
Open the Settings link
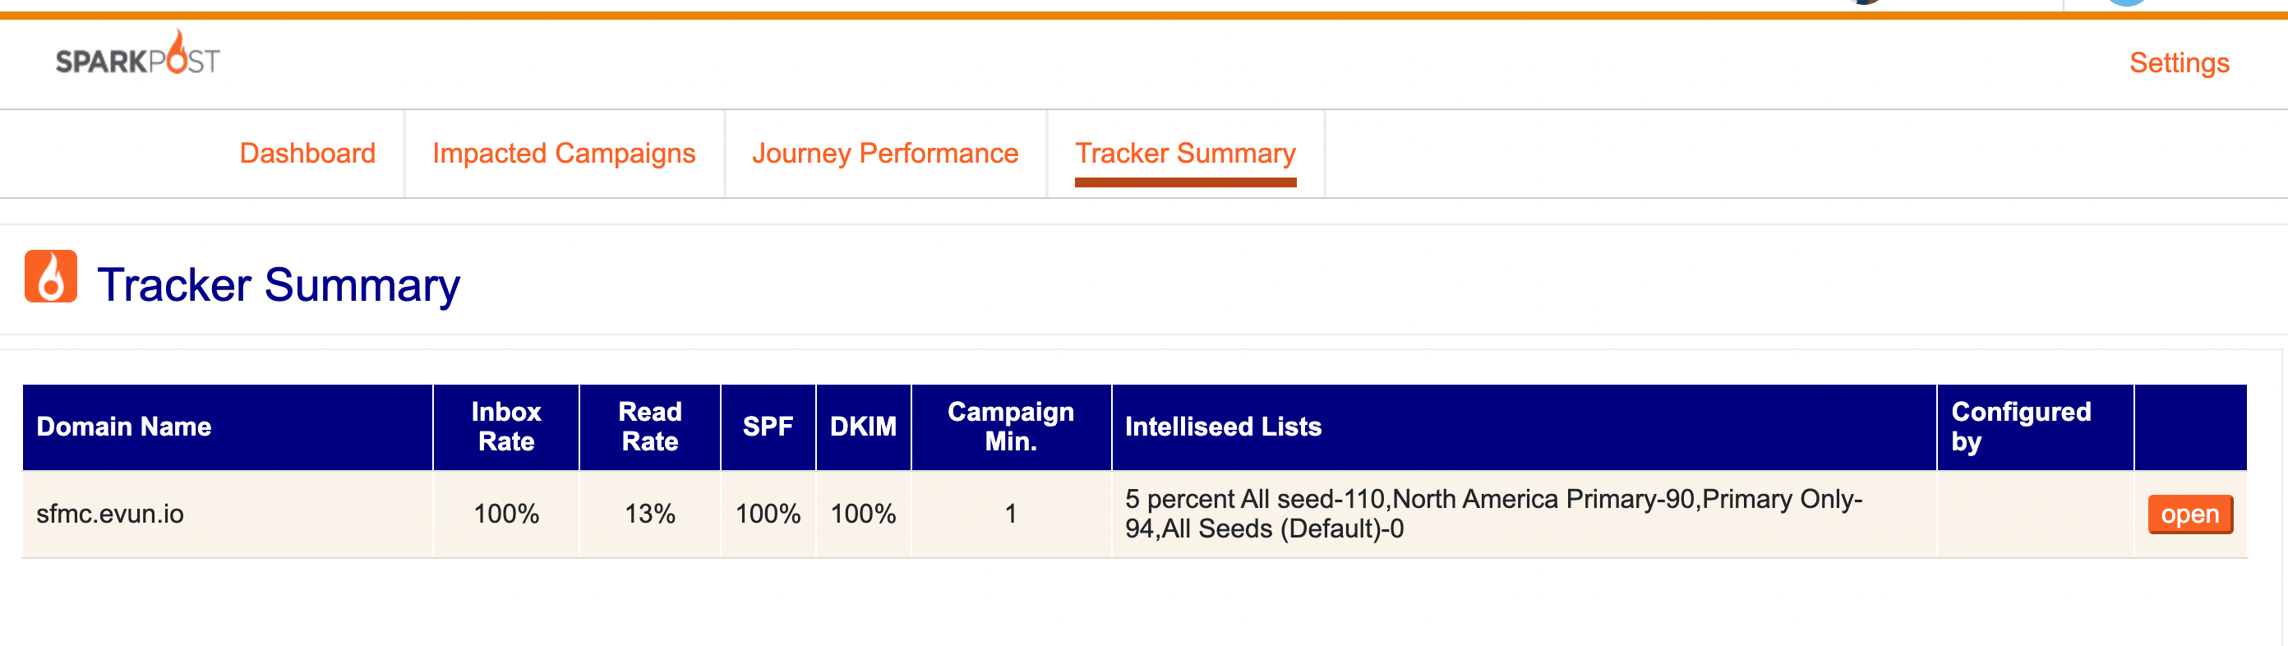[2180, 63]
